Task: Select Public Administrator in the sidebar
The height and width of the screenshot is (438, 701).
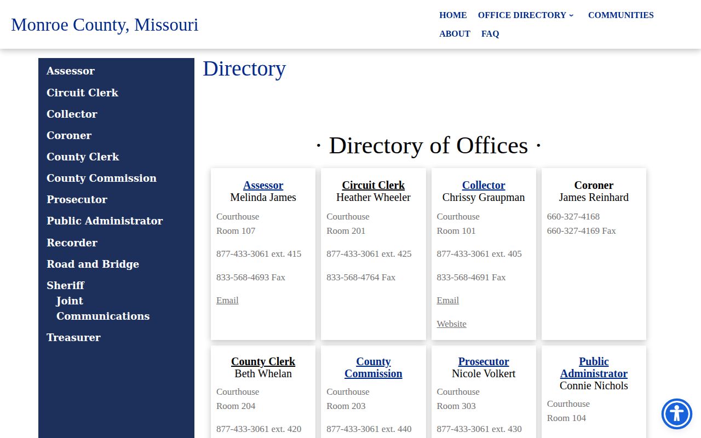Action: [105, 221]
